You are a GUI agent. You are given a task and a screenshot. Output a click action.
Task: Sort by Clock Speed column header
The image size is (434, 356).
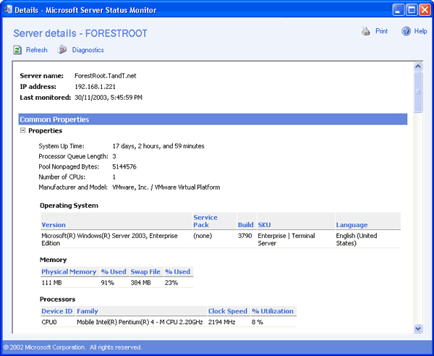[228, 311]
